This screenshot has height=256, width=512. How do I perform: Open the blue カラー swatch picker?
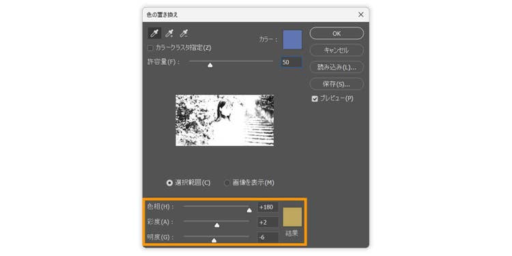(x=292, y=40)
